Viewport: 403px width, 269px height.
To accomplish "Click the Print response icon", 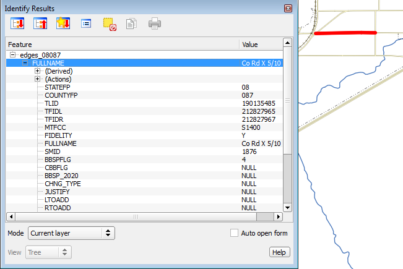I will tap(154, 24).
